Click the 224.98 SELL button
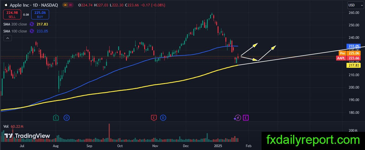Image resolution: width=365 pixels, height=150 pixels. click(x=12, y=14)
